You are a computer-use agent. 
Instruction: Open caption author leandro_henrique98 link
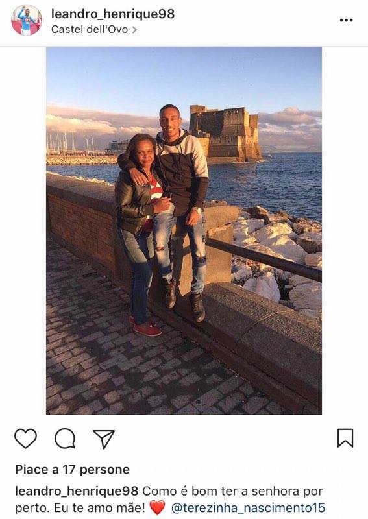pyautogui.click(x=77, y=492)
